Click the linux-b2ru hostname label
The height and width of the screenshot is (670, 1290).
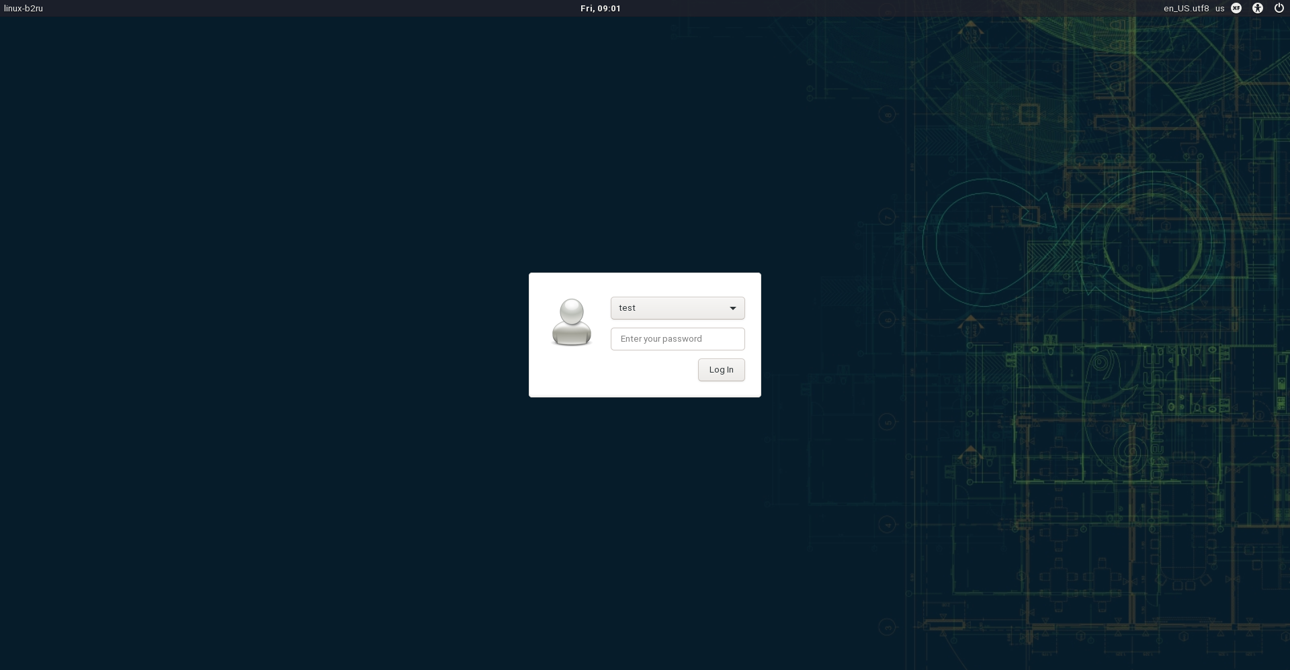click(24, 9)
